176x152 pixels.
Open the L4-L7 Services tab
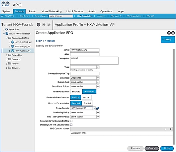(75, 11)
